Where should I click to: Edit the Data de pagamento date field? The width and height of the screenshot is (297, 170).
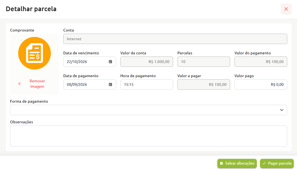90,84
